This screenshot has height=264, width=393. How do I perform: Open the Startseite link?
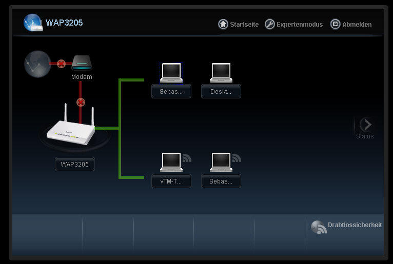(244, 25)
